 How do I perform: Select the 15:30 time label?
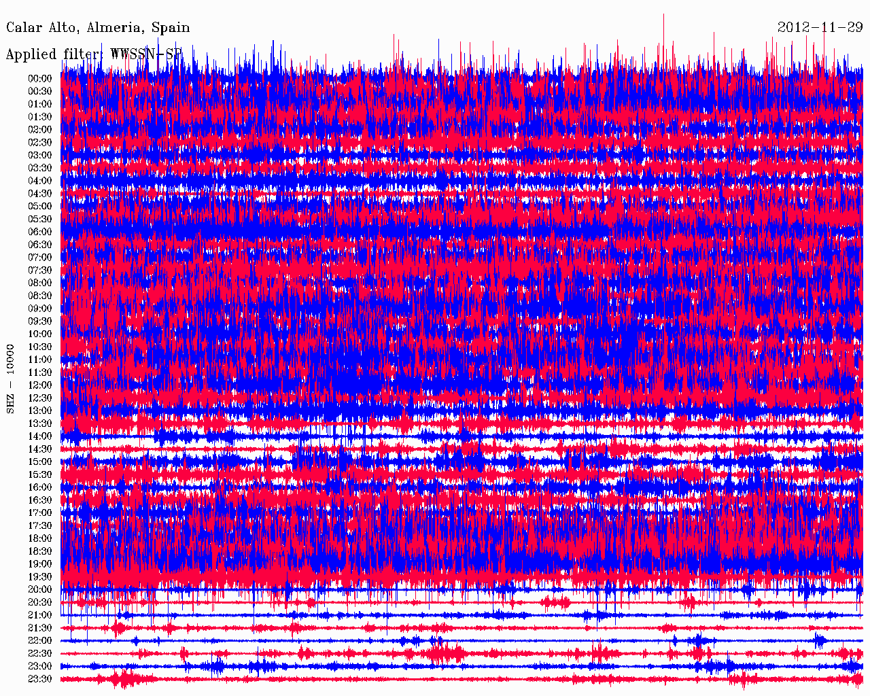point(40,474)
